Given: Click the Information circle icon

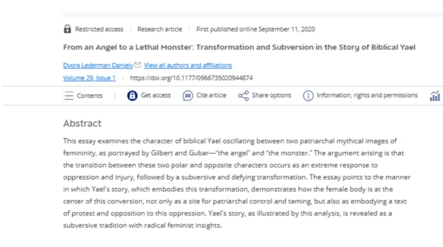Looking at the screenshot, I should click(x=309, y=96).
